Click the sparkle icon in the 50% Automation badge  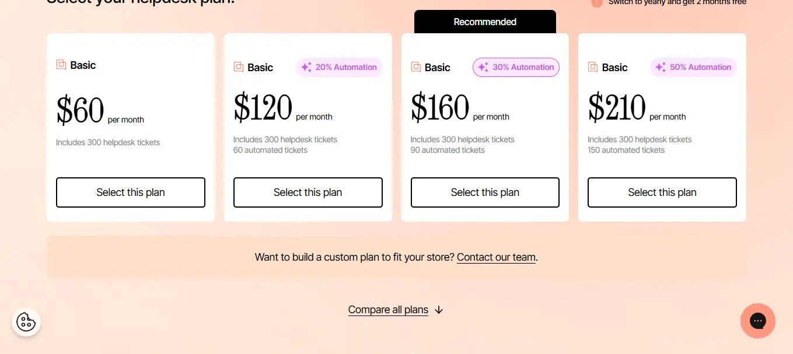(x=661, y=67)
